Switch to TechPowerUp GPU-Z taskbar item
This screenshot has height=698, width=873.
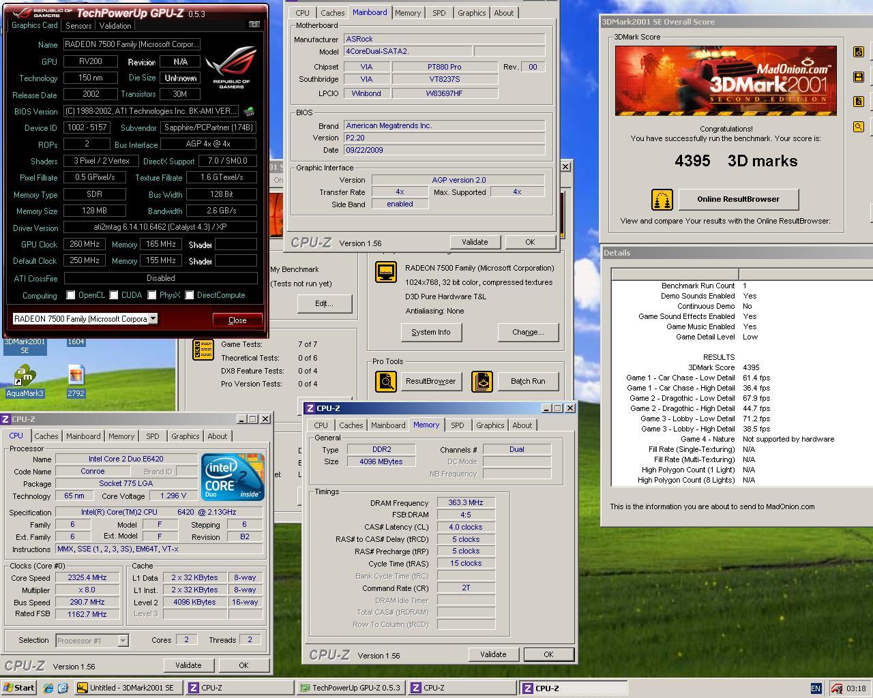(x=351, y=688)
